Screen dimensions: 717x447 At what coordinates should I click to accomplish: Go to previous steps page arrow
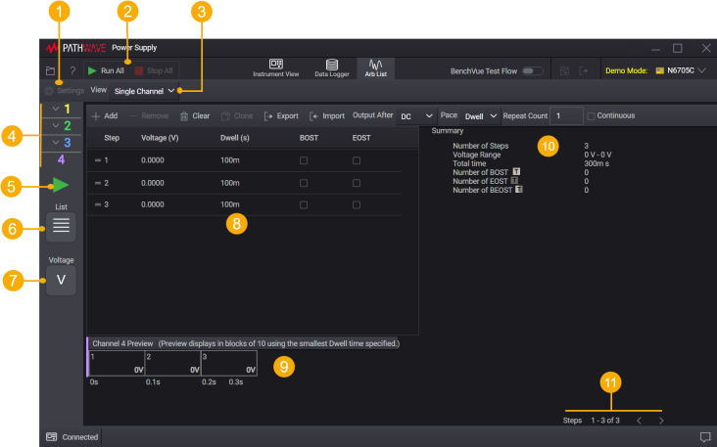(x=638, y=421)
